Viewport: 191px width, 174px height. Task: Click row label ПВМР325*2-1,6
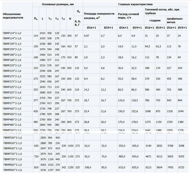click(12, 92)
